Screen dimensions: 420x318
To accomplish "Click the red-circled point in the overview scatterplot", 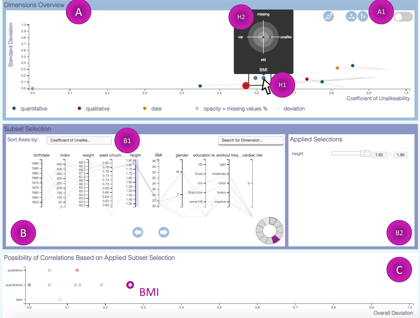I will 246,86.
